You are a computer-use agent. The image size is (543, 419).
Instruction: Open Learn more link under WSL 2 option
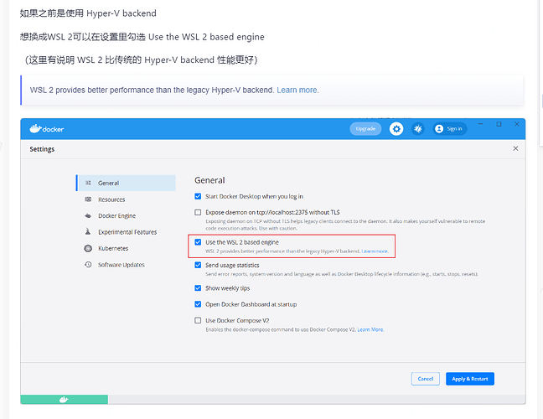(375, 251)
